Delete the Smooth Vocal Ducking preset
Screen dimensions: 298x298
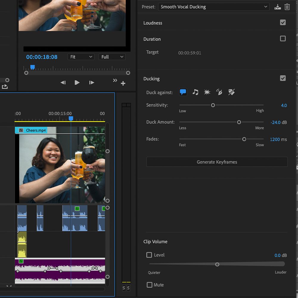point(287,7)
